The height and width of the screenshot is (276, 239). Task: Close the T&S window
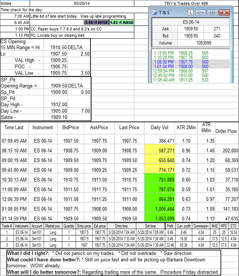pos(224,13)
